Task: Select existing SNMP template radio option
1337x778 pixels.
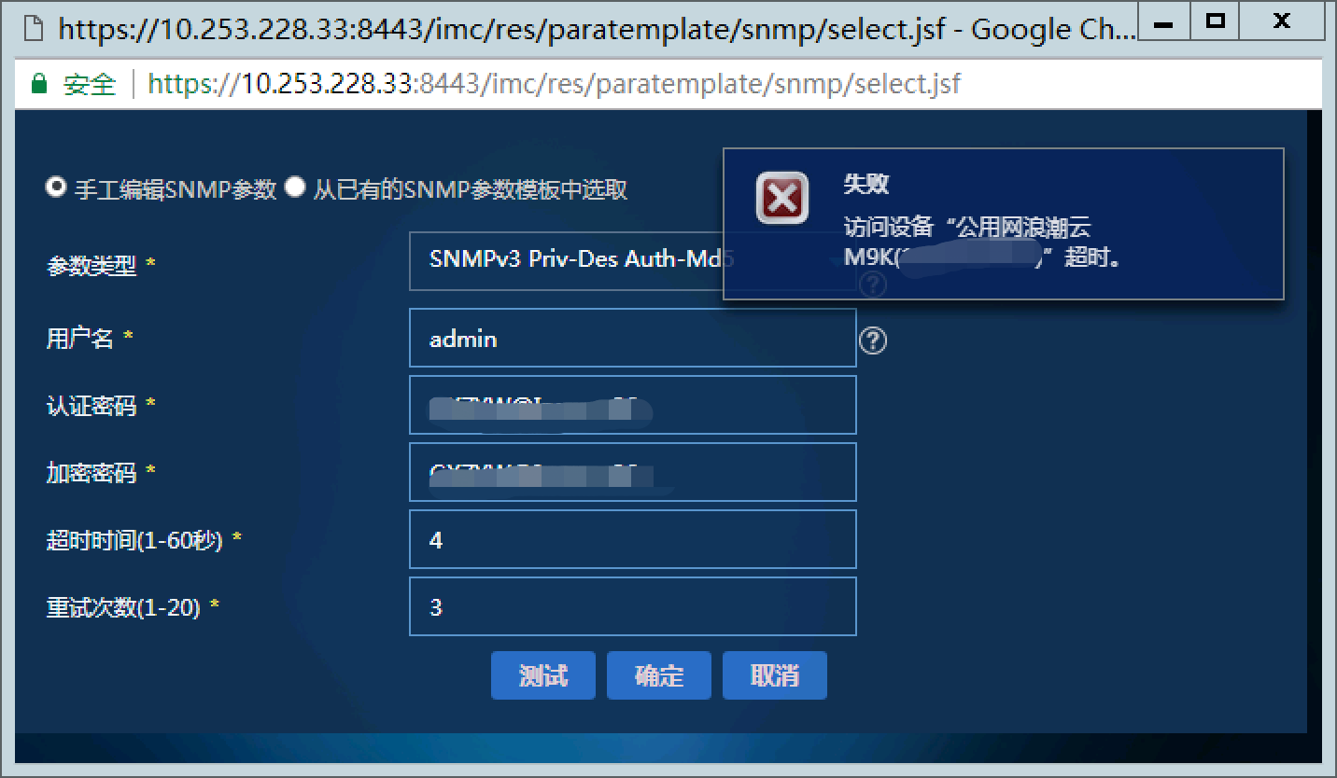Action: [295, 187]
